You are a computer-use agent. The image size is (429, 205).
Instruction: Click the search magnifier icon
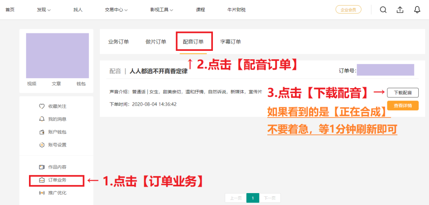click(383, 10)
